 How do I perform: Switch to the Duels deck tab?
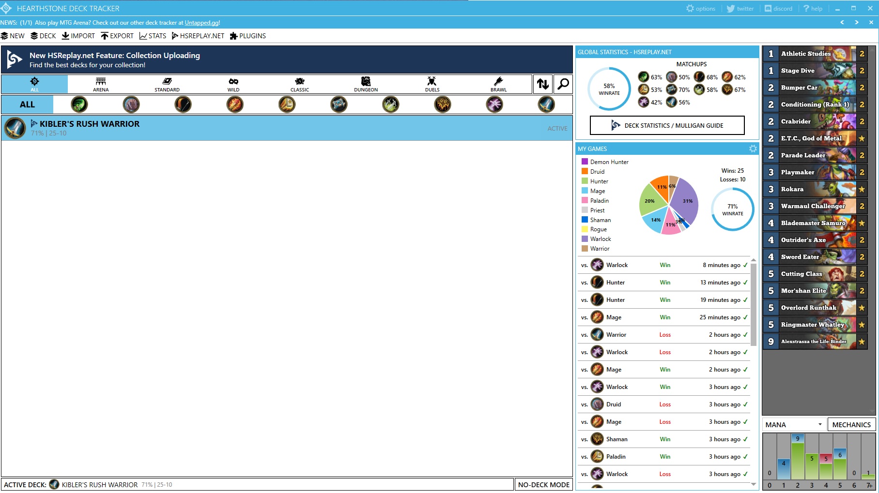[432, 84]
